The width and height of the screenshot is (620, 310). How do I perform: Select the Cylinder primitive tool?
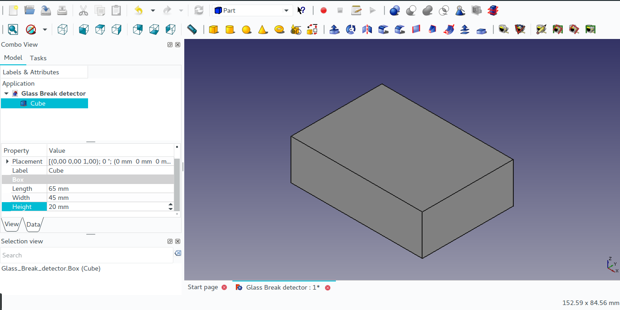230,29
